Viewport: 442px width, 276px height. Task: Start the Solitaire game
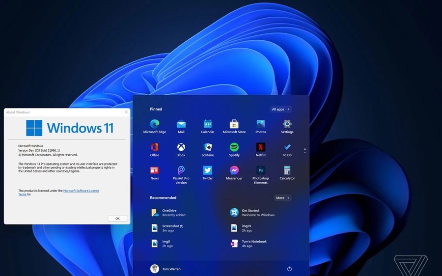[207, 150]
